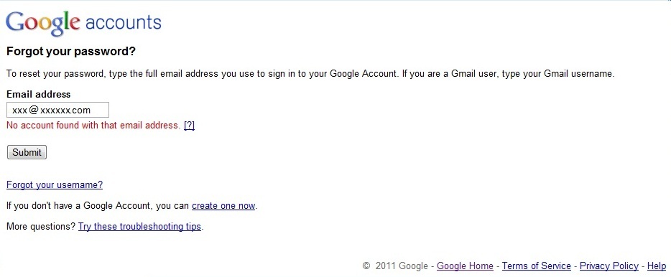View the Privacy Policy footer link

(609, 266)
